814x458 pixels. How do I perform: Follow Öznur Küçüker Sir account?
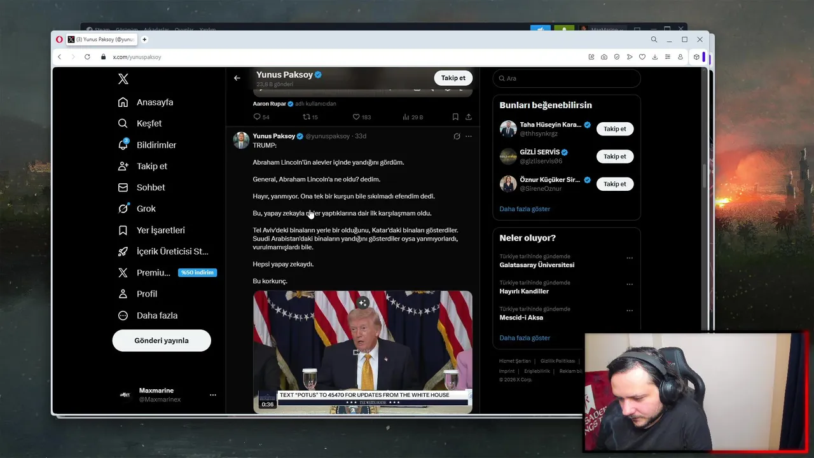coord(615,184)
